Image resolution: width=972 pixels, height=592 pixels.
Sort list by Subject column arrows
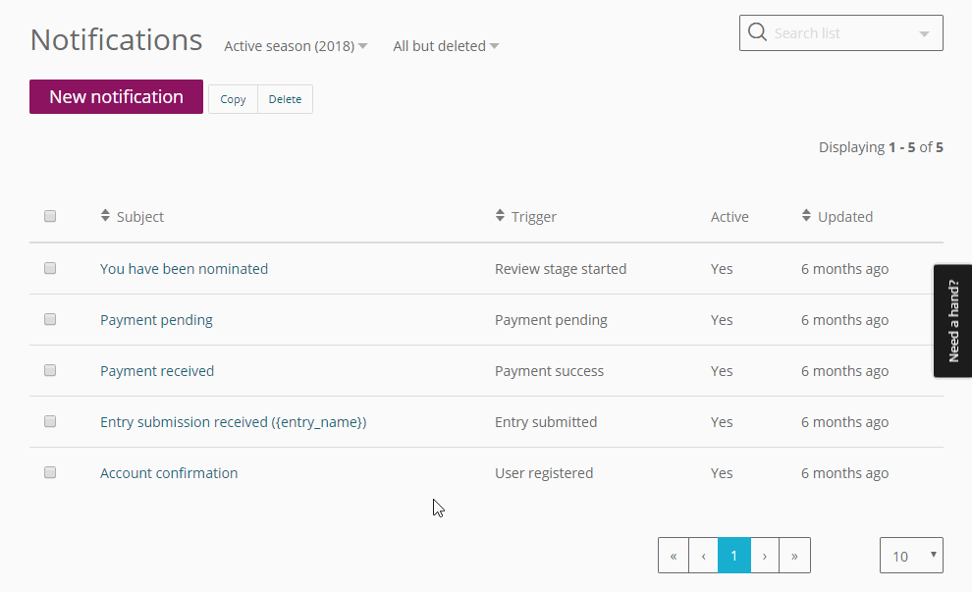[x=106, y=216]
